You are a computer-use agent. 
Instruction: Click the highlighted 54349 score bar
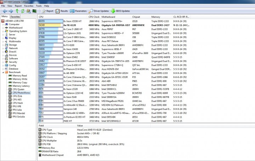coord(51,25)
